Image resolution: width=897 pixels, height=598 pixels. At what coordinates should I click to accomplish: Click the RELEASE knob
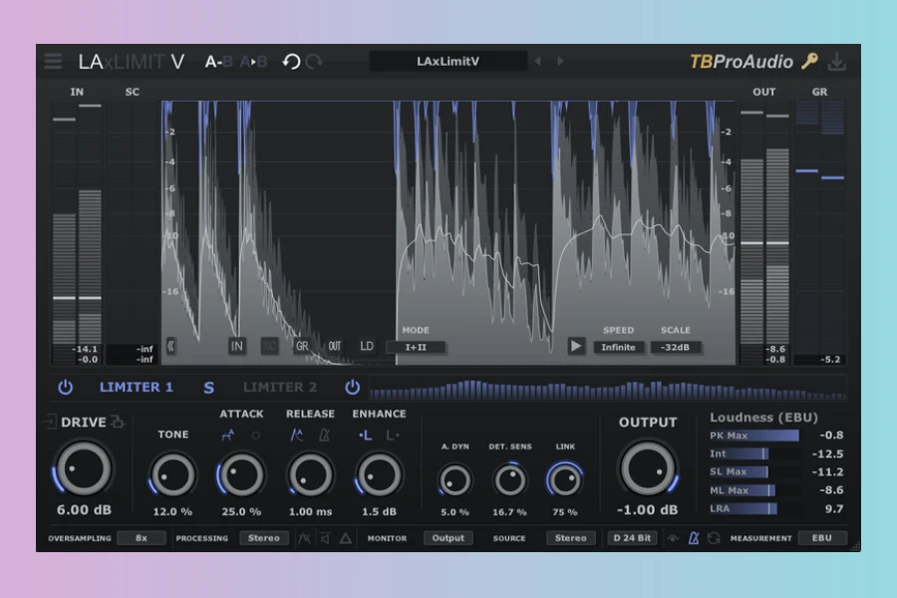pyautogui.click(x=310, y=475)
